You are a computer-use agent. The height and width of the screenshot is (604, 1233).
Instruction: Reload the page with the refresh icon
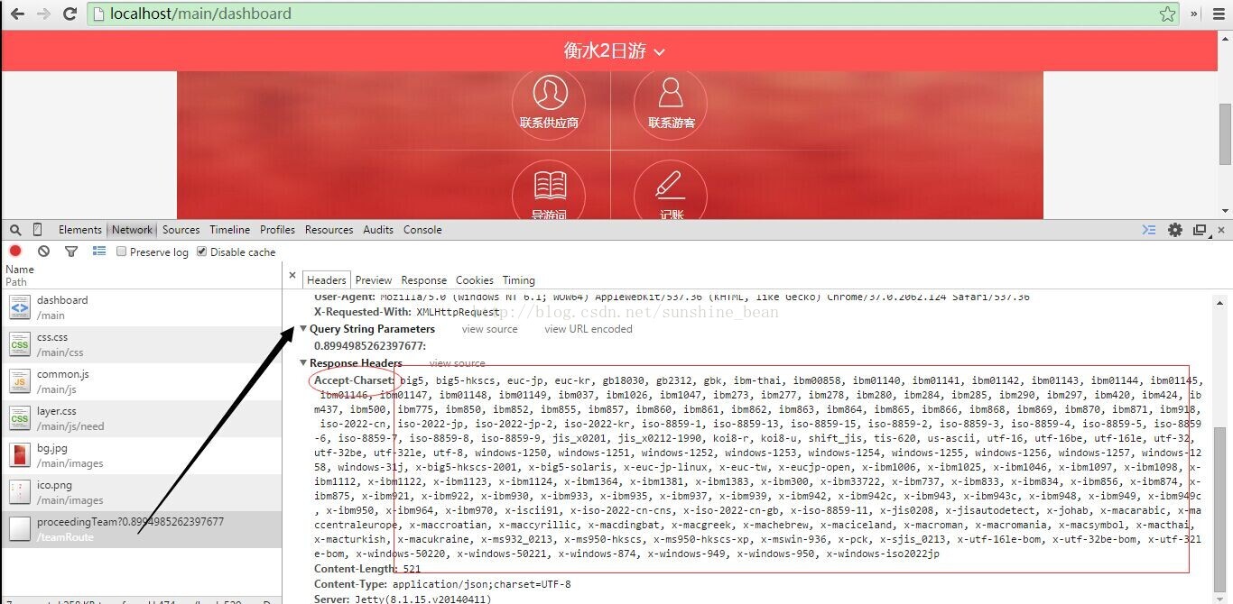point(70,14)
